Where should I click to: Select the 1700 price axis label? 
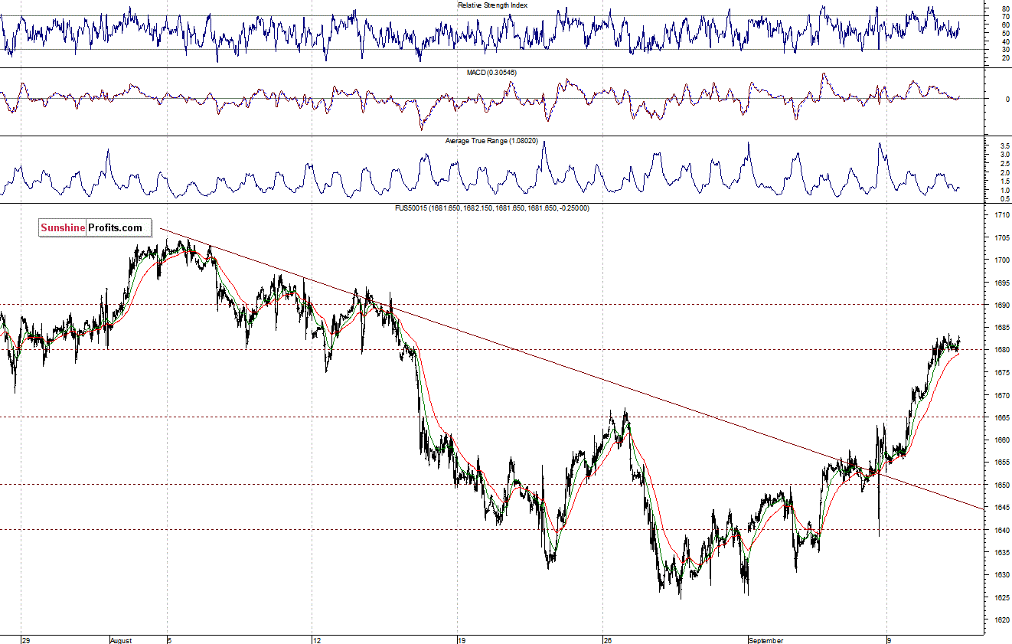pos(1001,260)
